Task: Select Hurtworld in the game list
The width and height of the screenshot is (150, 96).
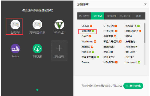Action: tap(131, 62)
